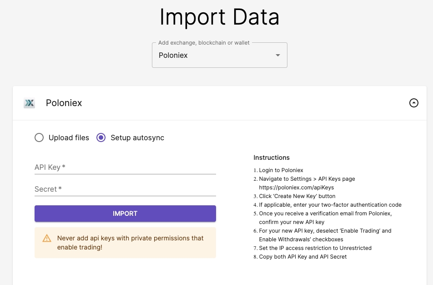Click the 'Login to Poloniex' instruction step
Image resolution: width=433 pixels, height=285 pixels.
281,170
